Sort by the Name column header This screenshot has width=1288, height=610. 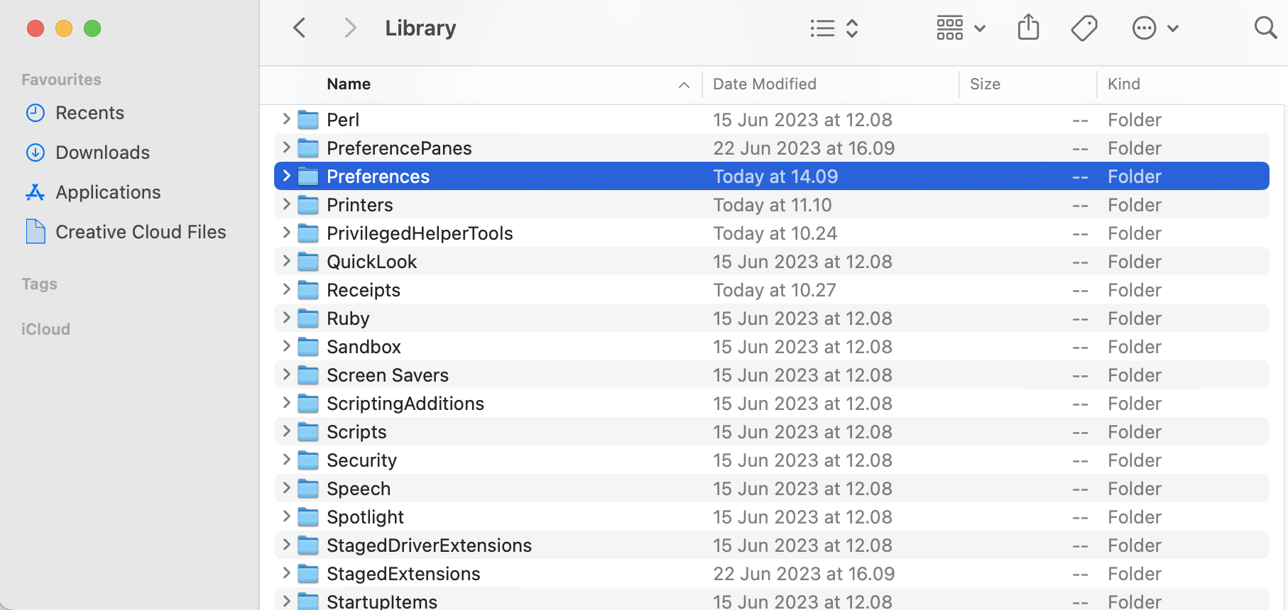pos(349,84)
